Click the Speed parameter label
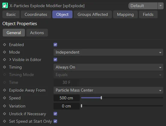This screenshot has width=166, height=126. [x=15, y=98]
